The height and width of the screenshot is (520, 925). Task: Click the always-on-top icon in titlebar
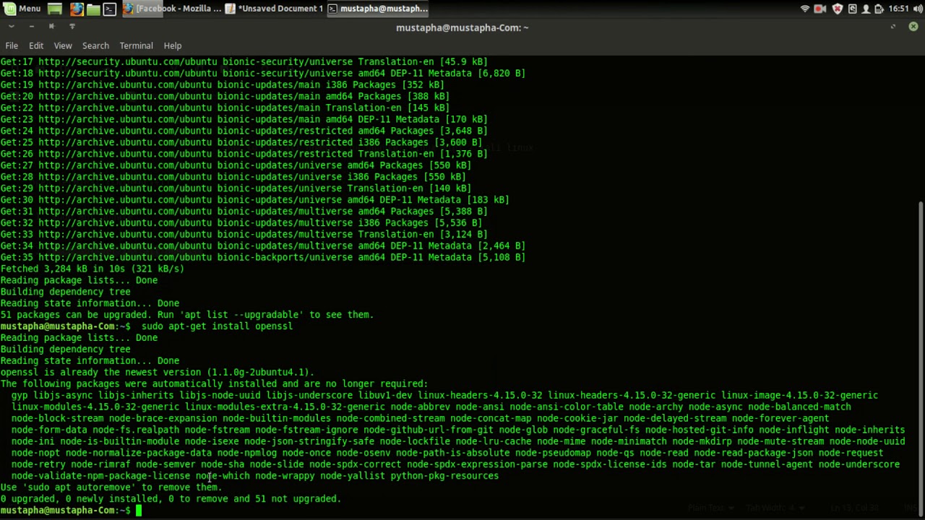72,27
